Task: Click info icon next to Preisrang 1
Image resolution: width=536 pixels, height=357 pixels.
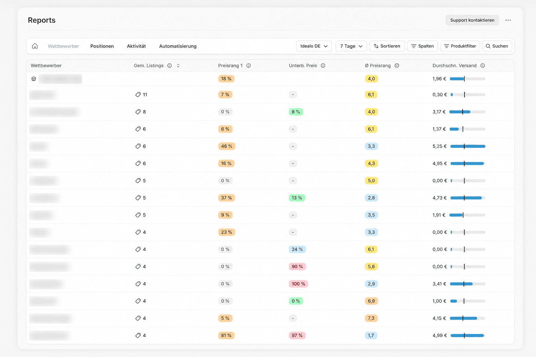Action: [x=248, y=66]
